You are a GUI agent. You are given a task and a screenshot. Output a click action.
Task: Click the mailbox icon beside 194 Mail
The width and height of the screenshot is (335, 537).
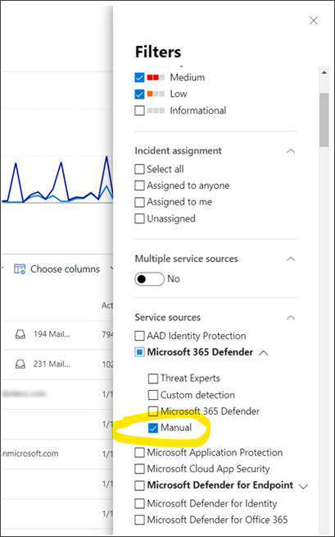(x=20, y=334)
